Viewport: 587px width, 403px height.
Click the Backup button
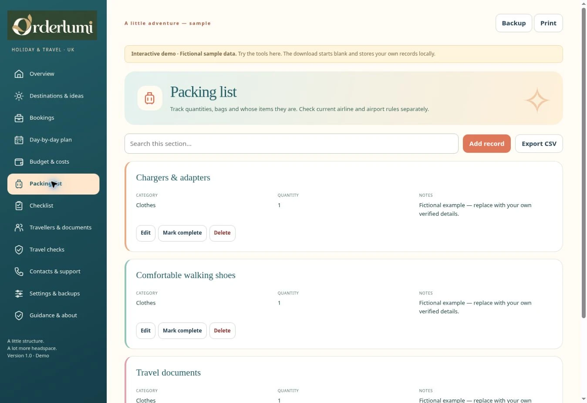(x=514, y=23)
